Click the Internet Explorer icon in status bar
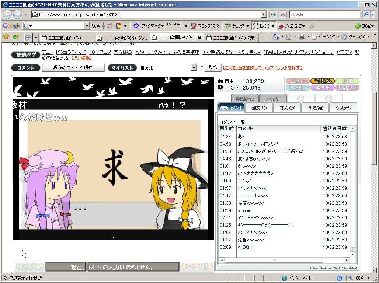Screen dimensions: 379x283 click(x=339, y=278)
